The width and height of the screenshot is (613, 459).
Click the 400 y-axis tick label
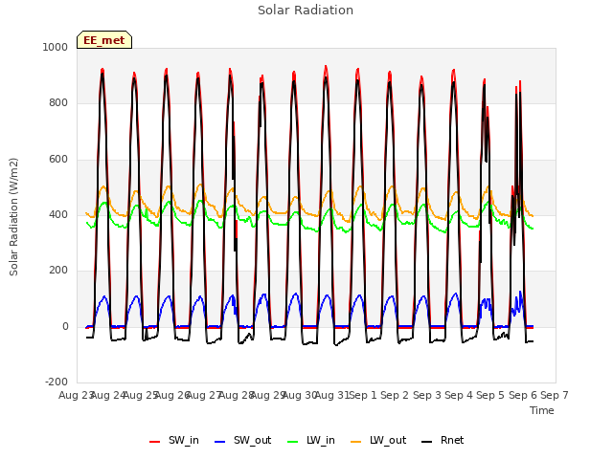click(x=58, y=214)
